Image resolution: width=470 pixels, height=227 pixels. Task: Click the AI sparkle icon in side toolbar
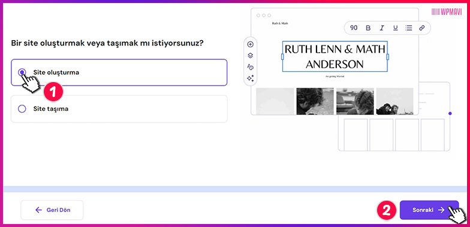251,78
